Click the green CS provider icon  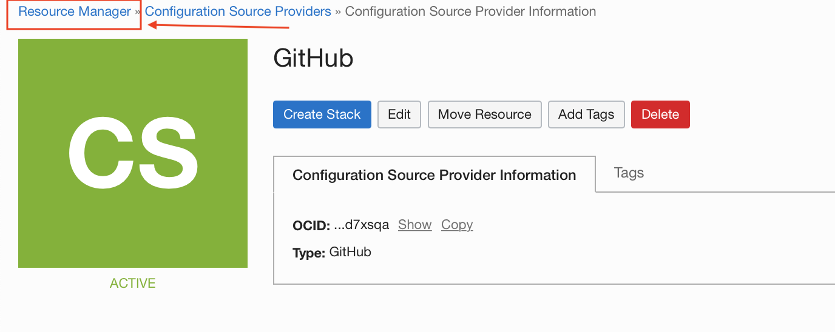[x=133, y=153]
